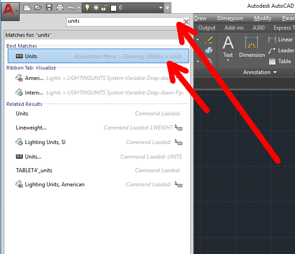Clear the search with the red X
This screenshot has width=295, height=254.
click(186, 22)
